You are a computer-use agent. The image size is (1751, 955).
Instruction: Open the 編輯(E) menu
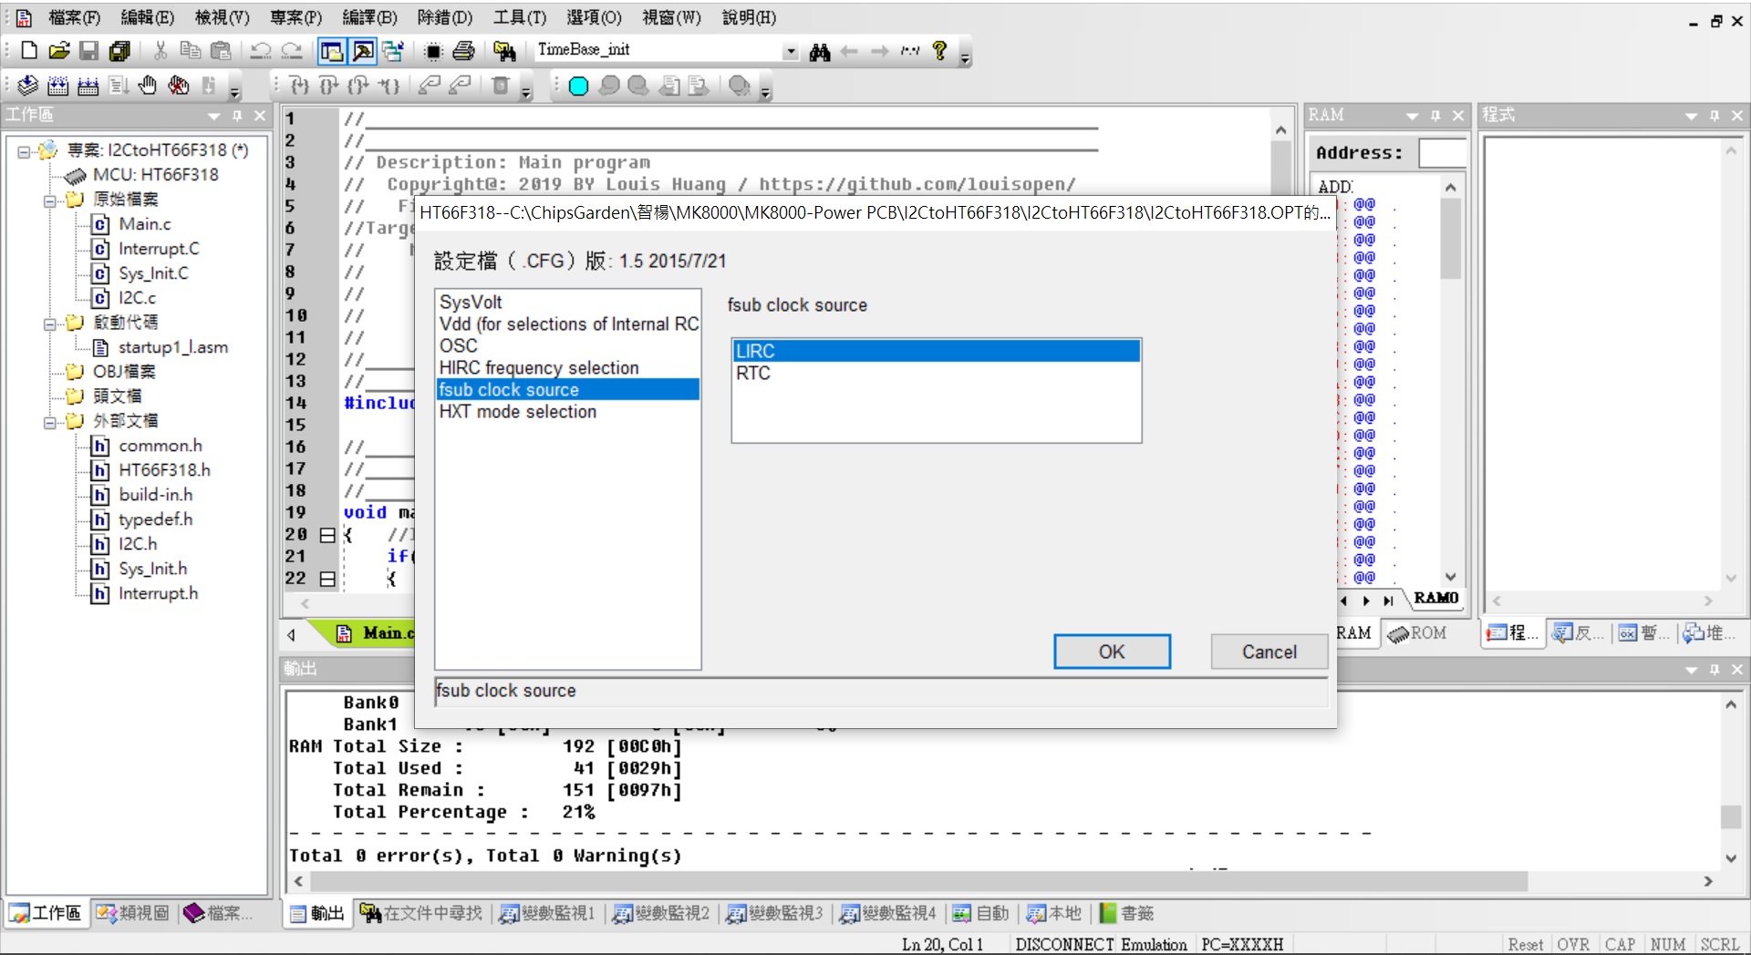(147, 17)
